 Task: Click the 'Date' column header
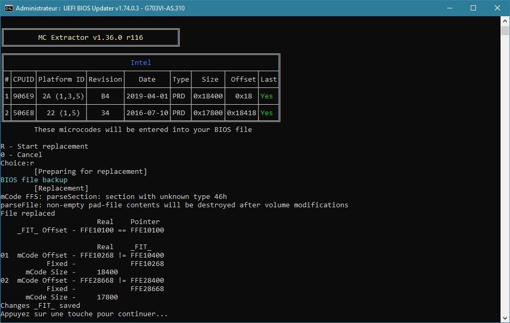147,79
